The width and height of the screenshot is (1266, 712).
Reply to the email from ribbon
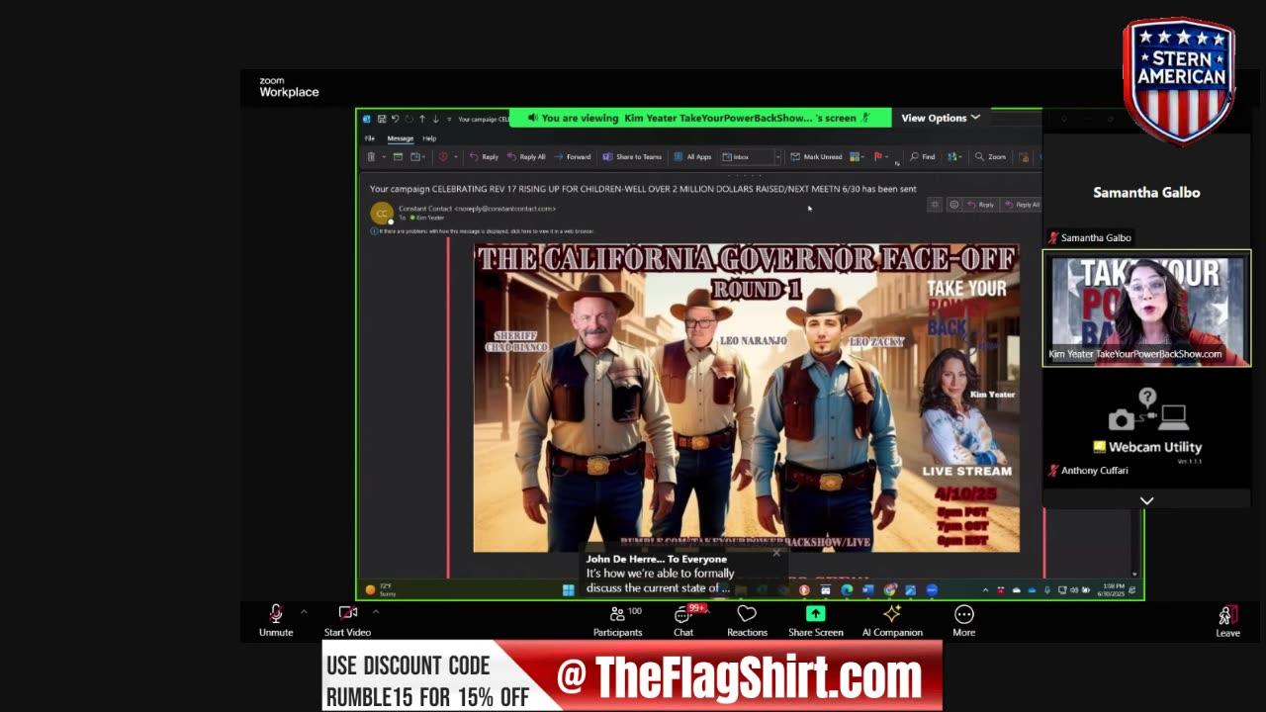[484, 156]
